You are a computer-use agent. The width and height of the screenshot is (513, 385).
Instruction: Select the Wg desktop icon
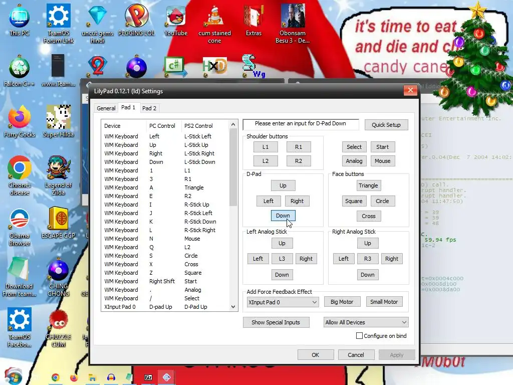[x=253, y=66]
